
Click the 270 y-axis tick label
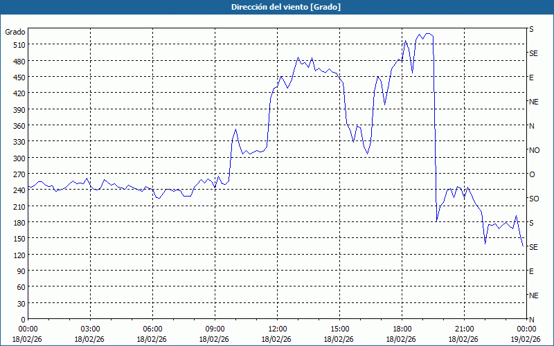pos(19,174)
